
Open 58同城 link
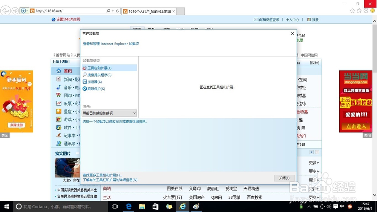click(x=234, y=197)
